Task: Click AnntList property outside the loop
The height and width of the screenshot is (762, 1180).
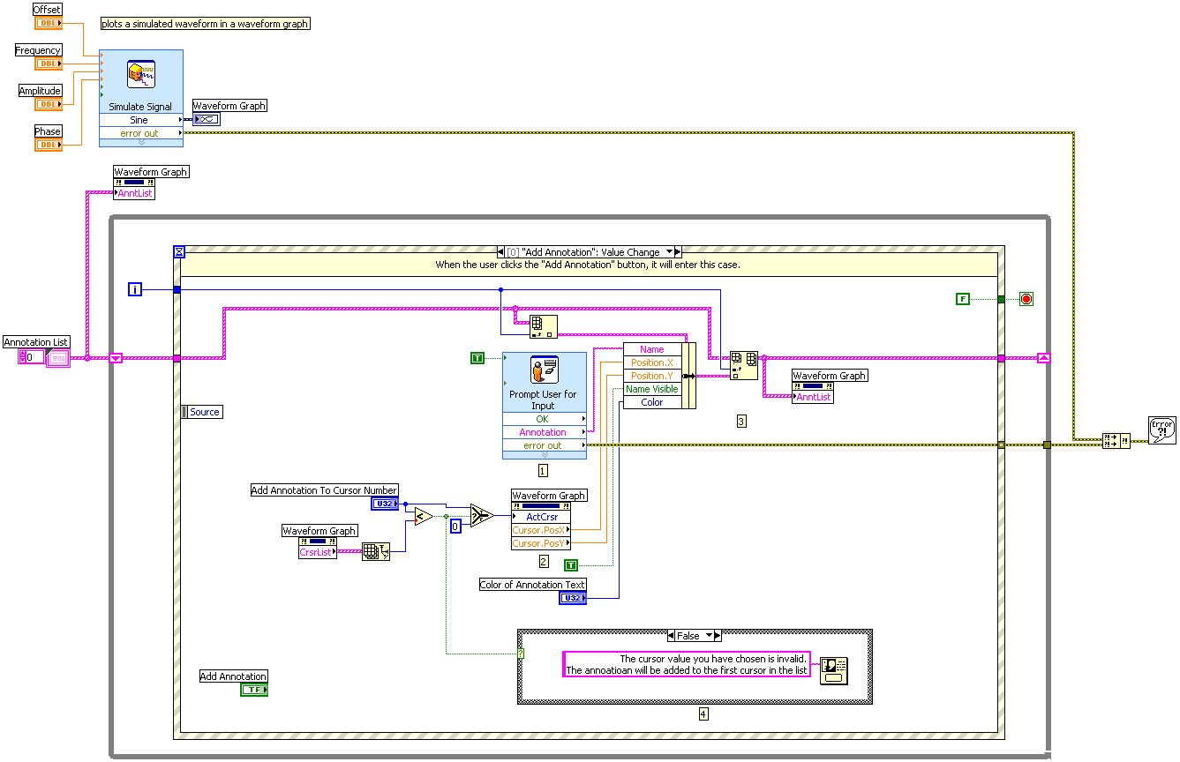Action: point(134,192)
